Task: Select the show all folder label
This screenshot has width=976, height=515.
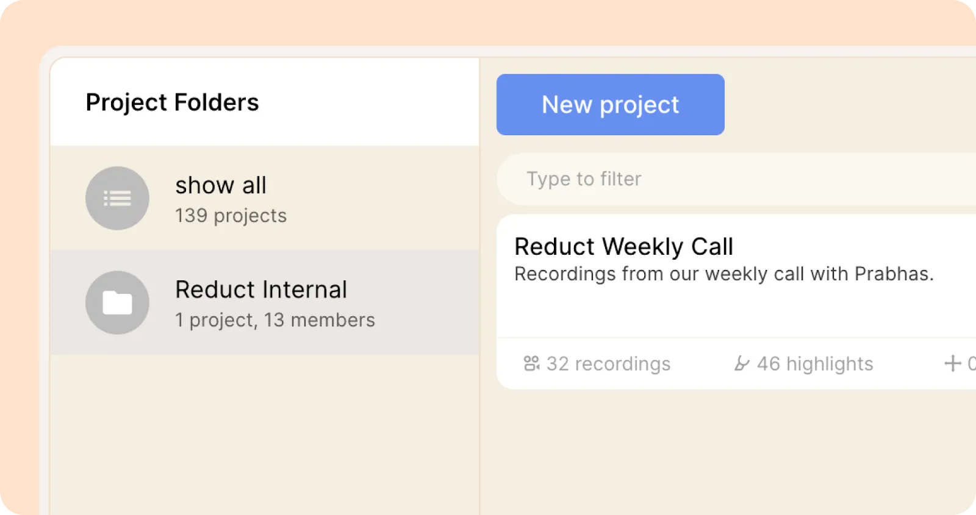Action: 221,185
